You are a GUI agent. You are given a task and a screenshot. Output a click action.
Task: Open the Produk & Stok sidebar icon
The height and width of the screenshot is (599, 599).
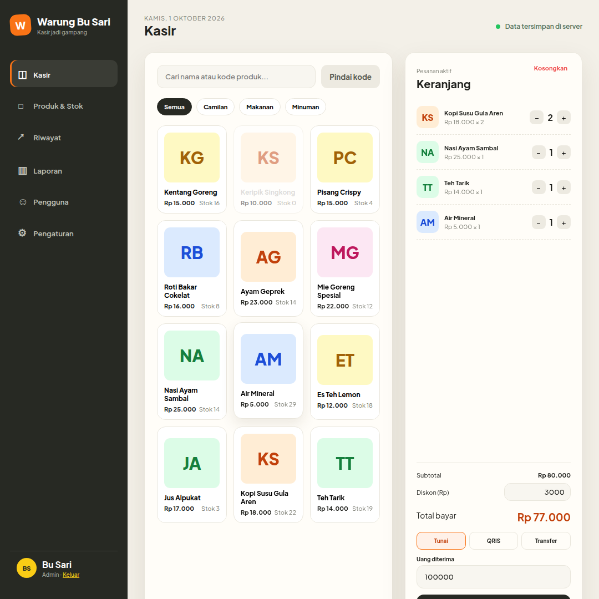click(x=21, y=106)
